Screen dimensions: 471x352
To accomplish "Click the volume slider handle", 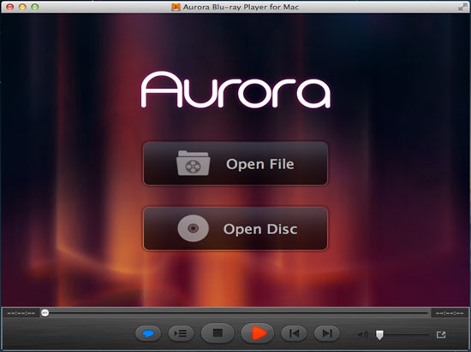I will click(379, 335).
